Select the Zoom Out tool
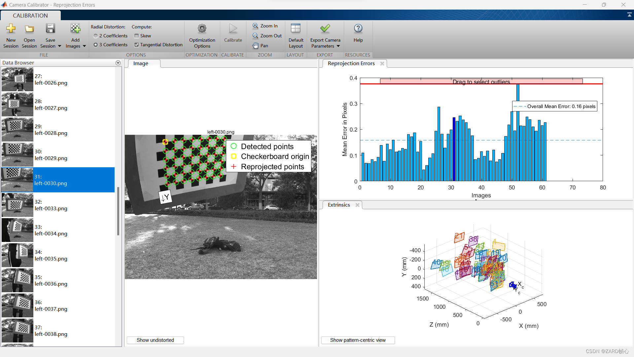Viewport: 634px width, 357px height. click(x=267, y=36)
